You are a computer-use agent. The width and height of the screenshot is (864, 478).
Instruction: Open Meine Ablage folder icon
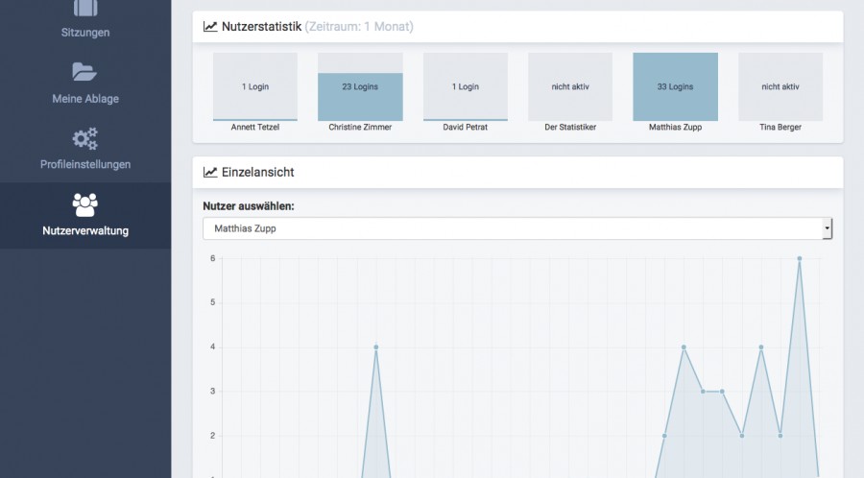click(x=85, y=72)
